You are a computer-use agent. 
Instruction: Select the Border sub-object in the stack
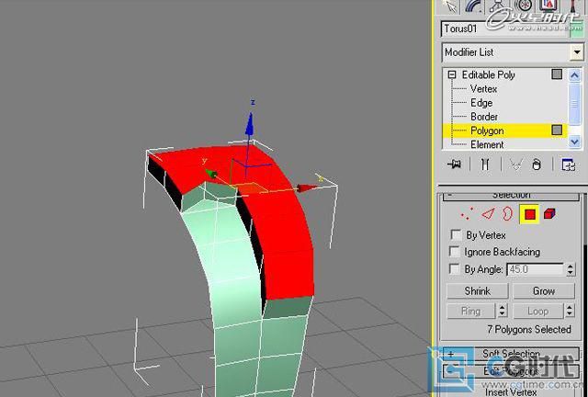coord(484,117)
